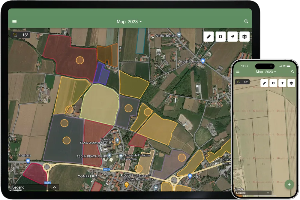Expand the Legend panel on phone
The image size is (300, 200).
pos(253,193)
